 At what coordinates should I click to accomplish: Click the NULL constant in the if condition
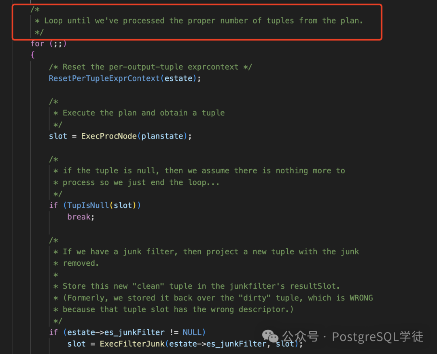pos(192,332)
